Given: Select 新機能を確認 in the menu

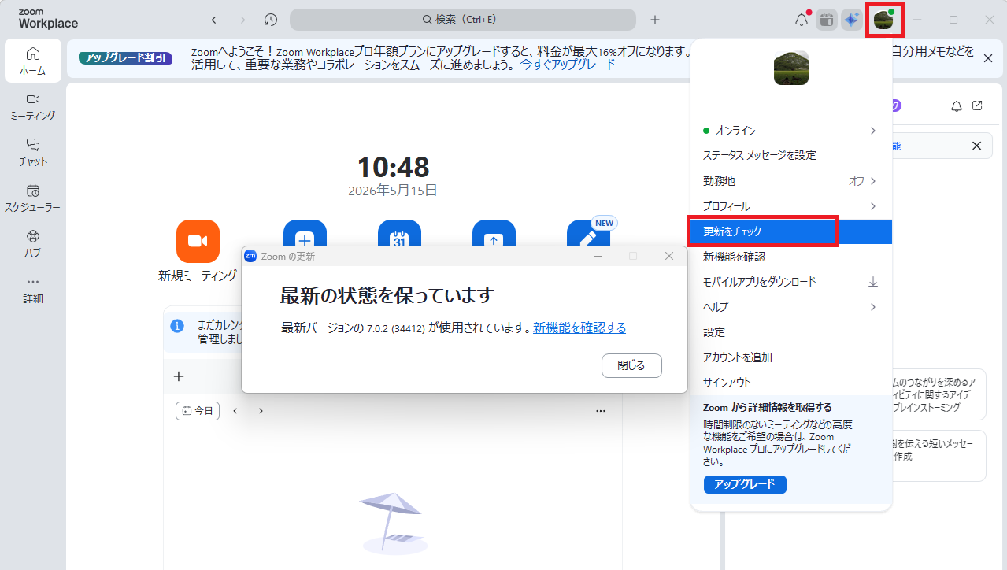Looking at the screenshot, I should tap(791, 257).
